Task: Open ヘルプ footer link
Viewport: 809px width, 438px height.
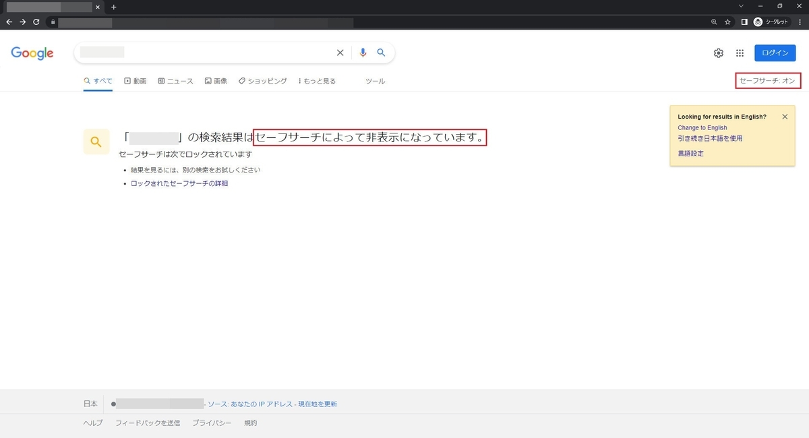Action: [x=93, y=423]
